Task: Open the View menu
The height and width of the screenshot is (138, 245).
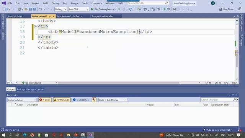Action: [26, 3]
